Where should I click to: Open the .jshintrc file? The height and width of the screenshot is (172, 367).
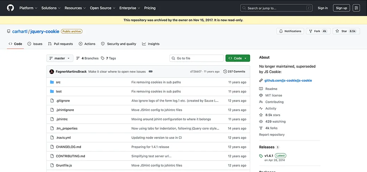coord(62,119)
